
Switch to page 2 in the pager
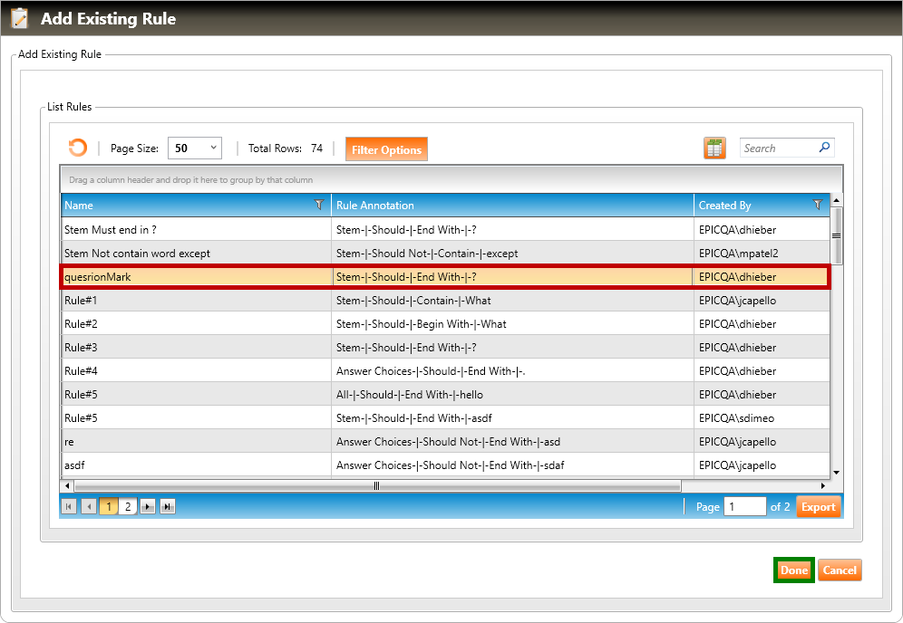click(x=128, y=507)
